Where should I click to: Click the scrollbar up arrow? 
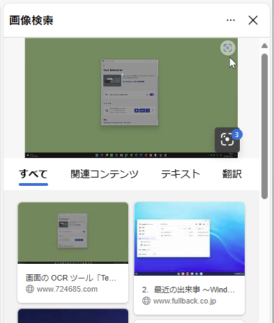pos(264,45)
